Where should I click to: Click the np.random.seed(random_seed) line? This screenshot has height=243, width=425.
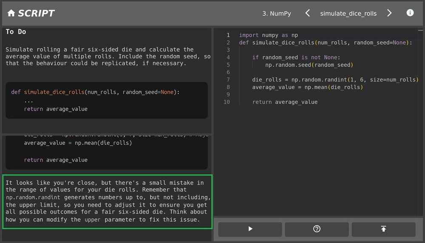pyautogui.click(x=309, y=65)
